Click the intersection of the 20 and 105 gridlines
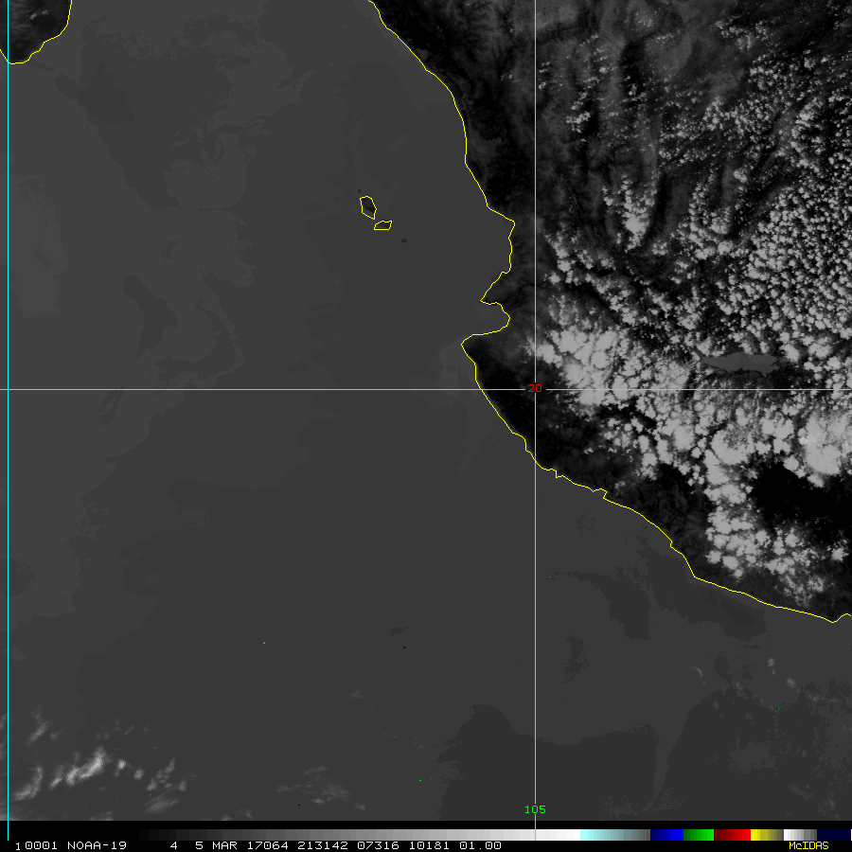The width and height of the screenshot is (852, 852). tap(535, 390)
